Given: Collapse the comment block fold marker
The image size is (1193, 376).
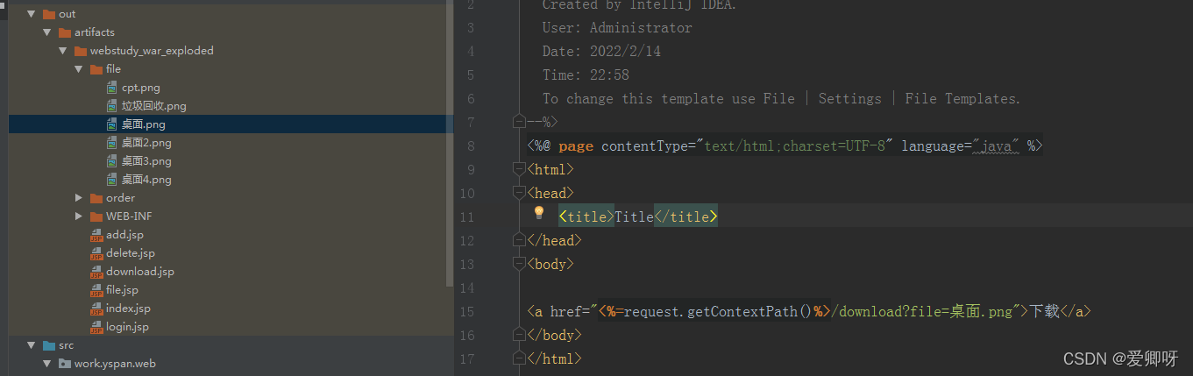Looking at the screenshot, I should pyautogui.click(x=519, y=123).
